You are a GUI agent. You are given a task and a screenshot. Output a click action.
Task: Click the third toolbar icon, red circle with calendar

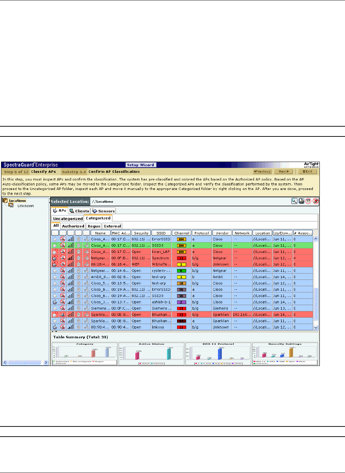coord(308,201)
